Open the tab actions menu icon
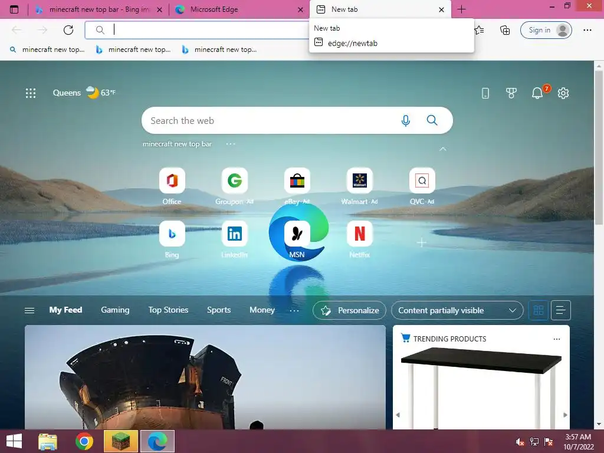 click(14, 9)
